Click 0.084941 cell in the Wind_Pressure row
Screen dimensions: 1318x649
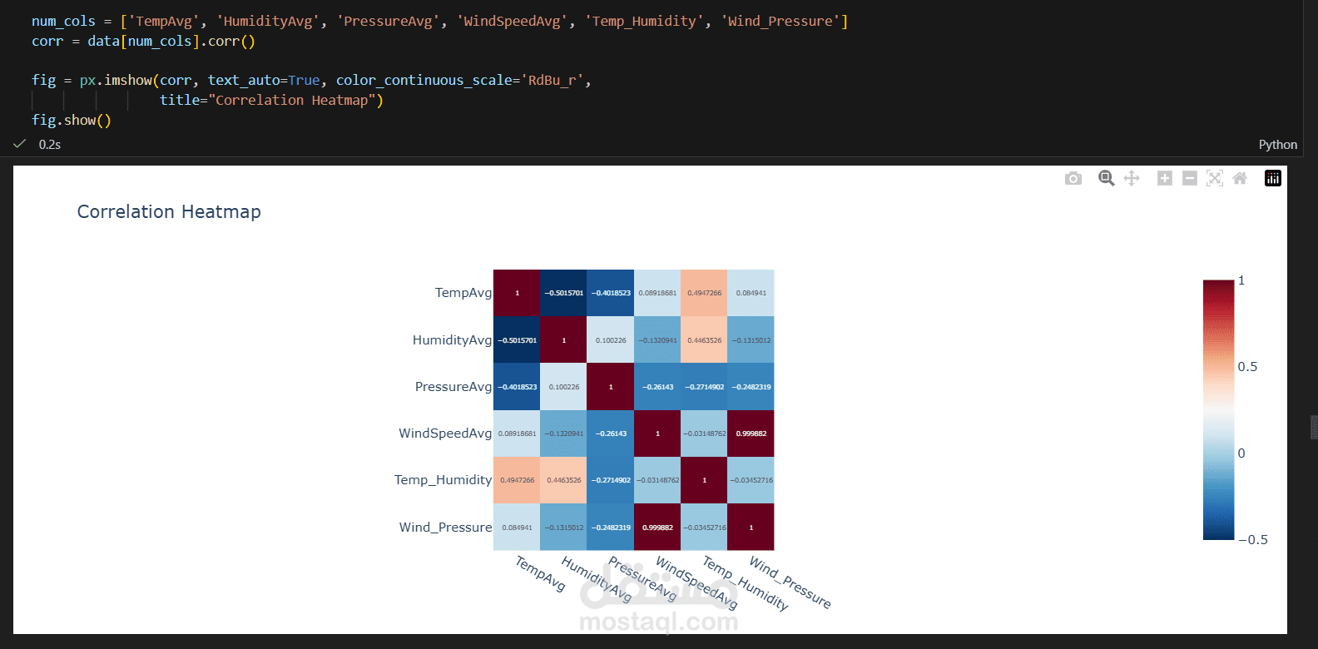click(x=517, y=527)
